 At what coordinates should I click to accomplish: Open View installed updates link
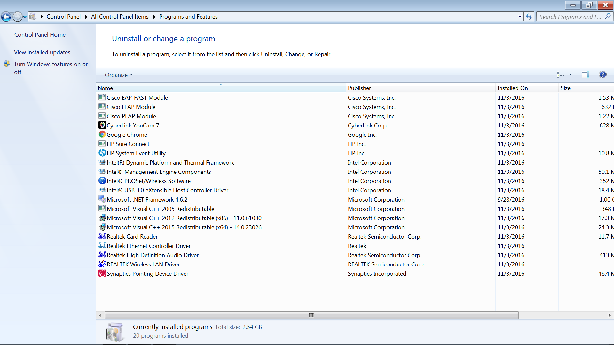click(x=42, y=52)
